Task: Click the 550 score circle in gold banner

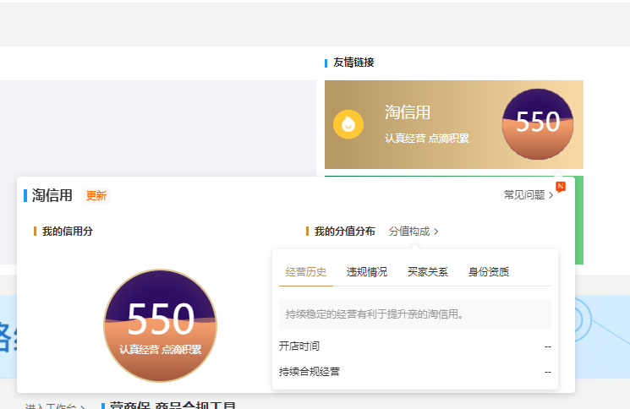Action: click(x=538, y=124)
